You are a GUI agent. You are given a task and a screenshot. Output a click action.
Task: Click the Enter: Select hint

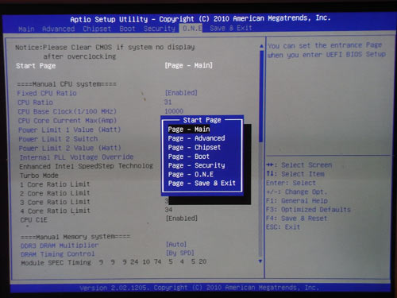point(291,183)
